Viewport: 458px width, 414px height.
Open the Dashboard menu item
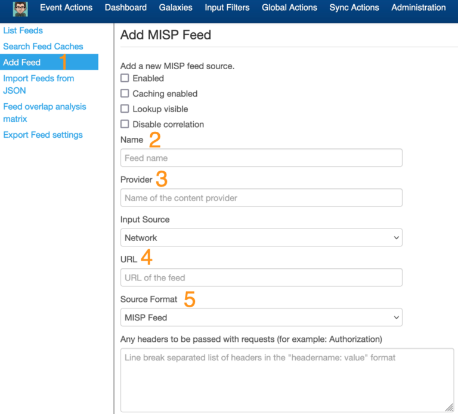(x=126, y=8)
